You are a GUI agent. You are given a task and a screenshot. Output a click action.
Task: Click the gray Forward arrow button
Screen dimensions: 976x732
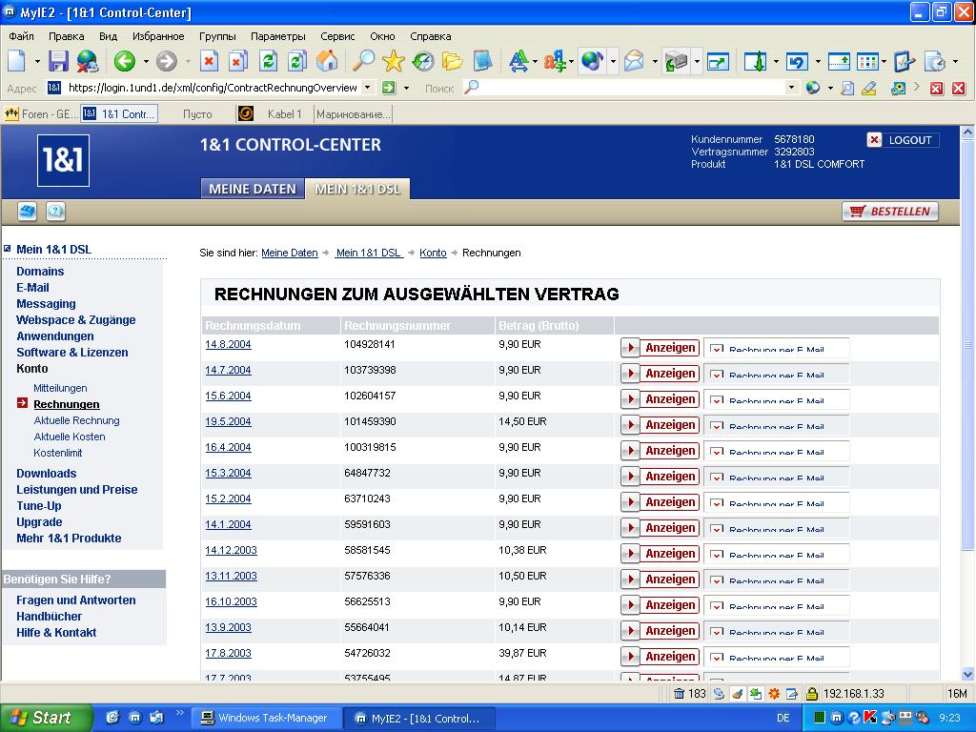pyautogui.click(x=166, y=61)
